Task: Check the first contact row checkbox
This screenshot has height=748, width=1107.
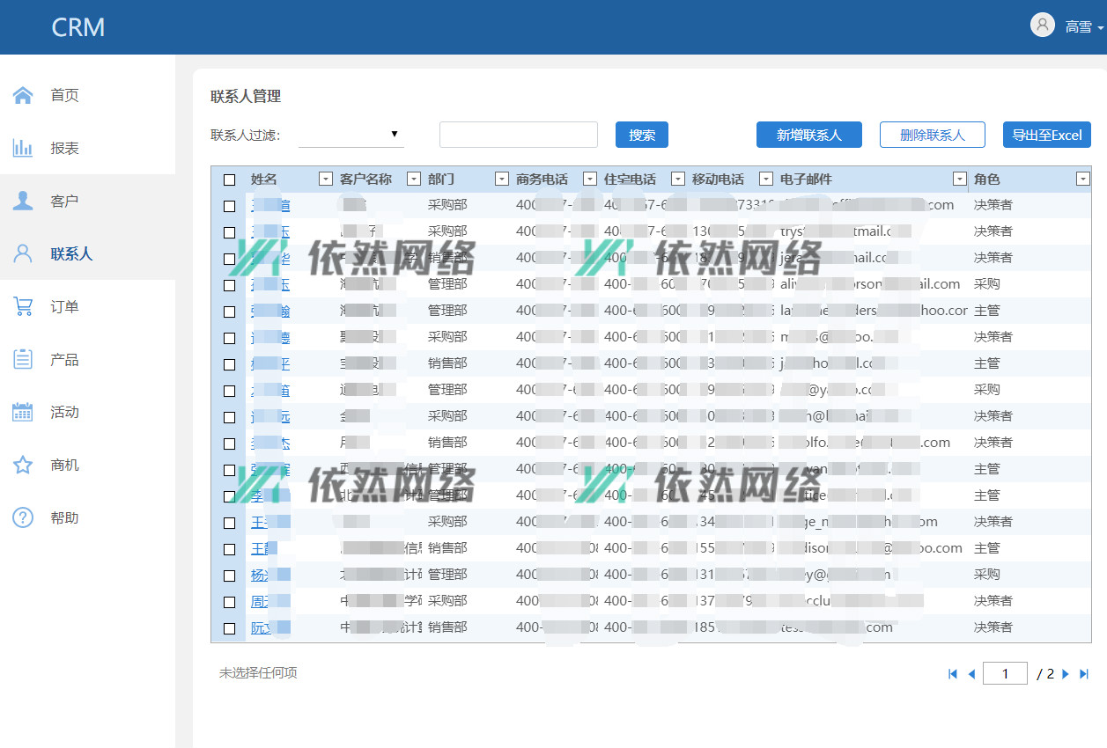Action: pos(230,206)
